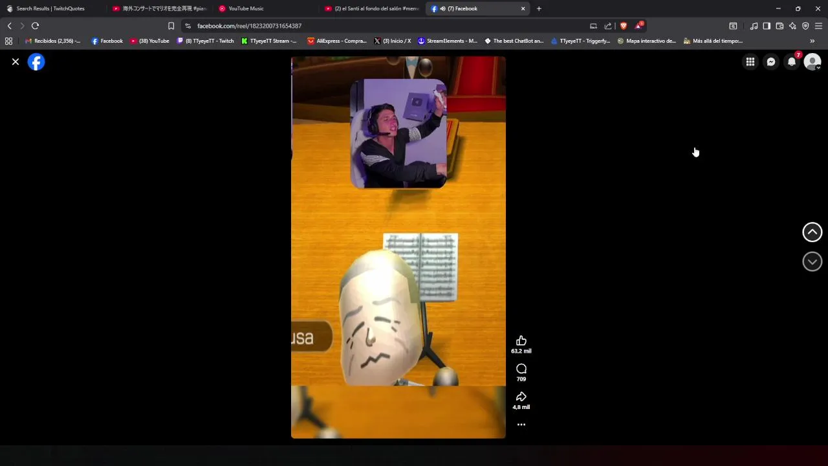Screen dimensions: 828x466
Task: Open the AliExpress bookmark
Action: coord(336,41)
